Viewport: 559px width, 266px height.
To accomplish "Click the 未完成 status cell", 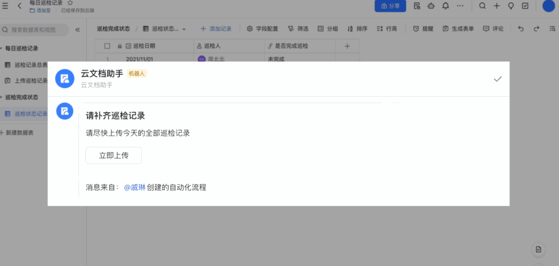I will click(276, 59).
